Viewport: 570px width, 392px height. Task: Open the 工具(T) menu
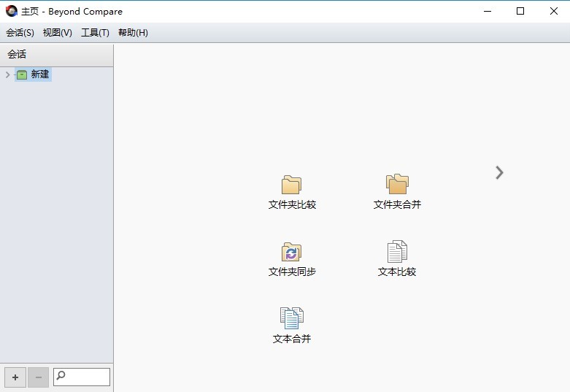point(95,33)
